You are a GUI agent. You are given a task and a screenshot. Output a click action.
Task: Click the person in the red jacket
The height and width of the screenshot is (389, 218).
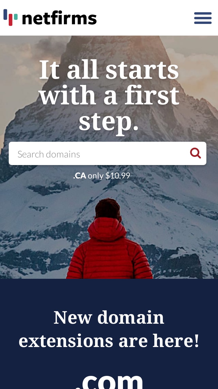(109, 239)
